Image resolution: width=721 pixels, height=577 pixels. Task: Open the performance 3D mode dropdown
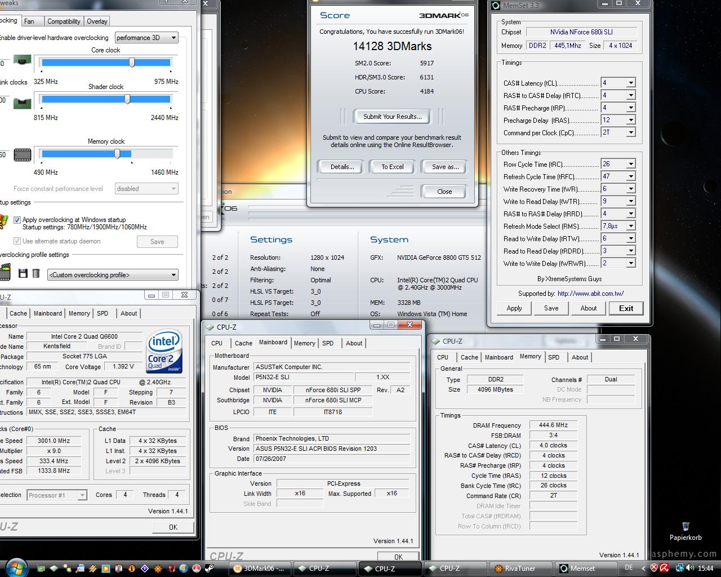tap(146, 38)
